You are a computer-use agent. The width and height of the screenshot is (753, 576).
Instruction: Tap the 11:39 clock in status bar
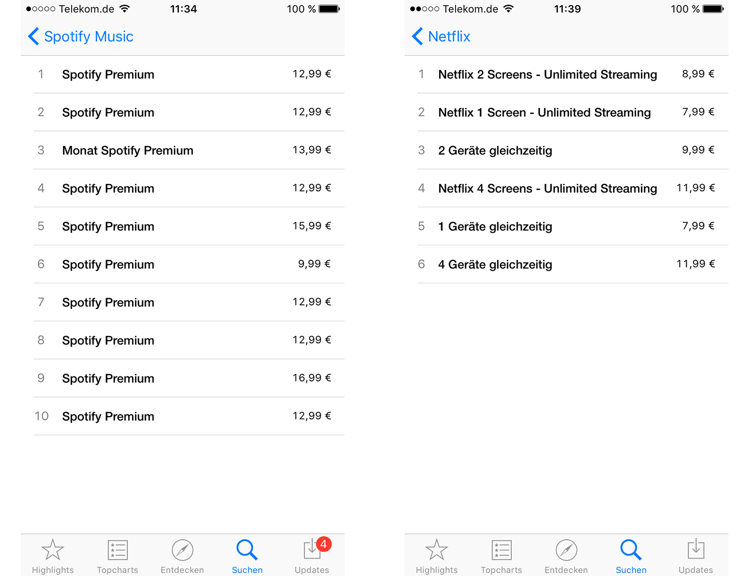pyautogui.click(x=567, y=9)
